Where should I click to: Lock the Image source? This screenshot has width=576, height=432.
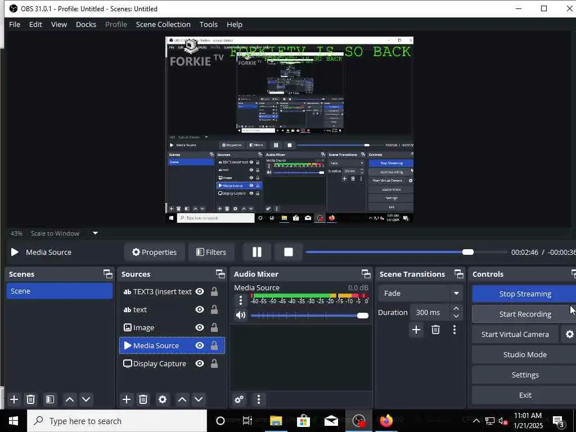(214, 328)
